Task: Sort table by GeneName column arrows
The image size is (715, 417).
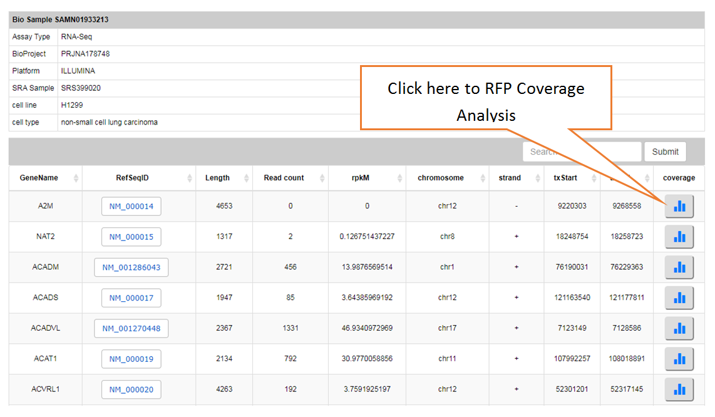Action: point(76,178)
